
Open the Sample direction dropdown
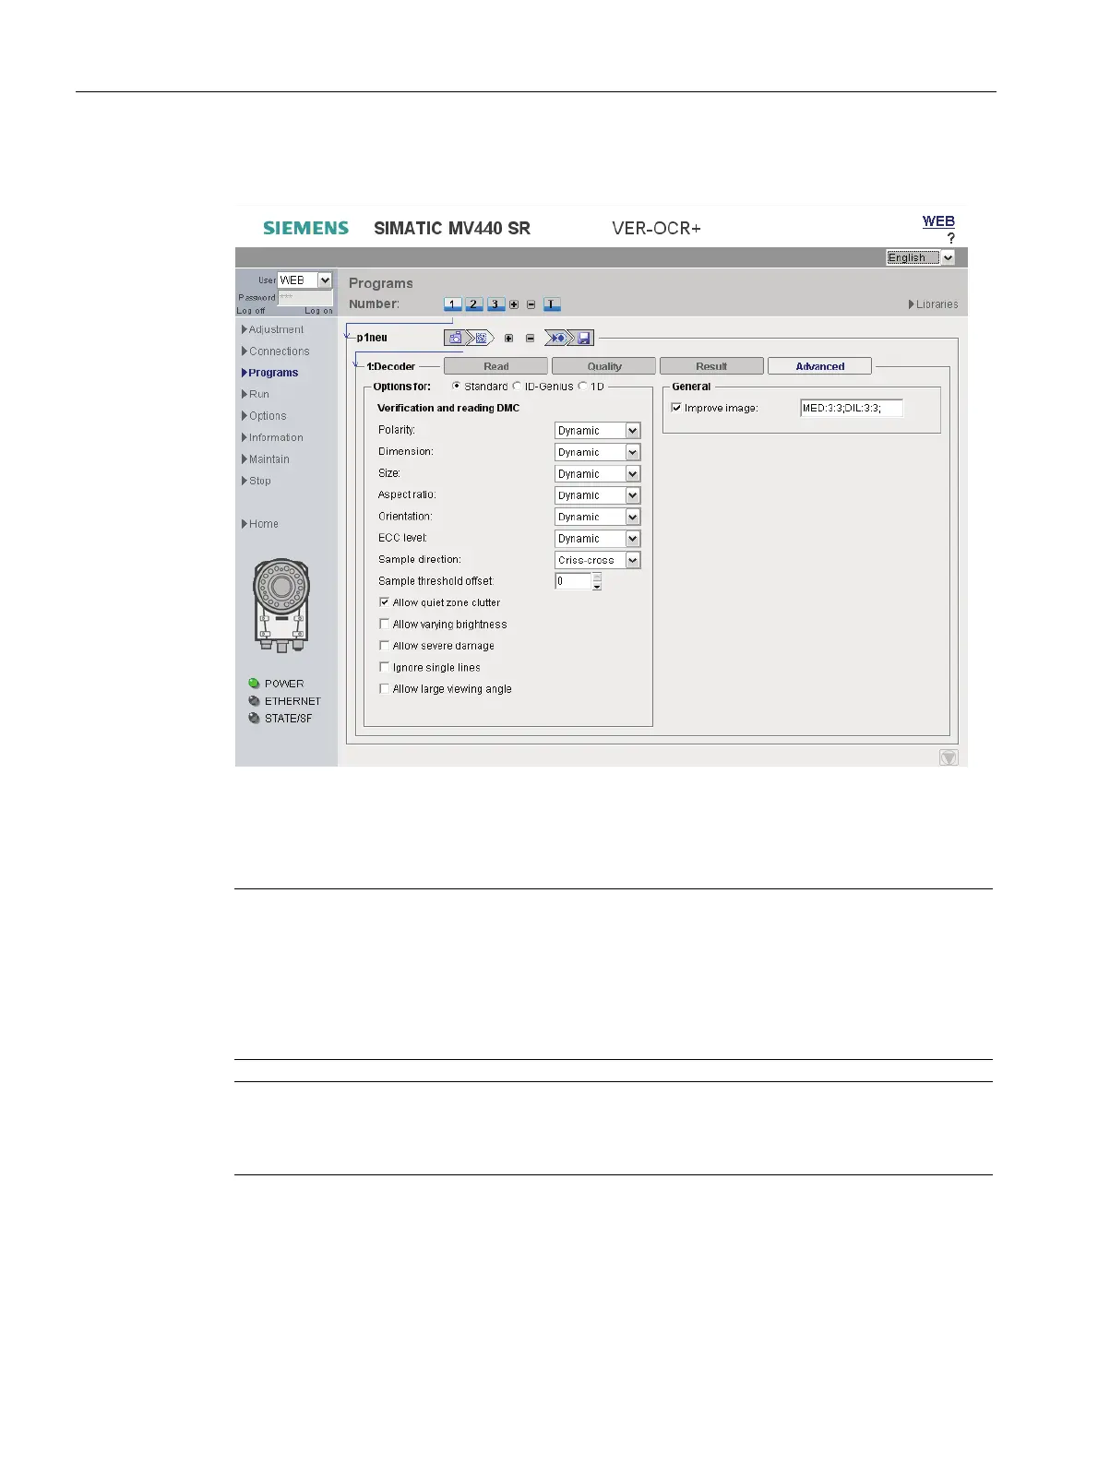pyautogui.click(x=598, y=560)
